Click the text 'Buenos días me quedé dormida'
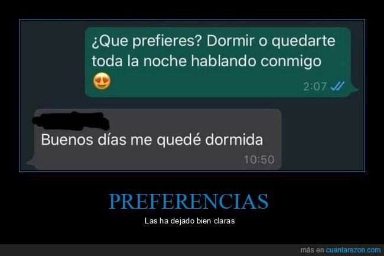The width and height of the screenshot is (384, 256). tap(152, 140)
